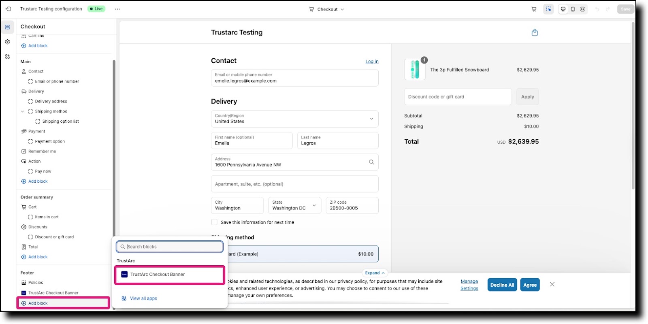Viewport: 648px width, 324px height.
Task: Close the cookie consent banner
Action: 552,284
